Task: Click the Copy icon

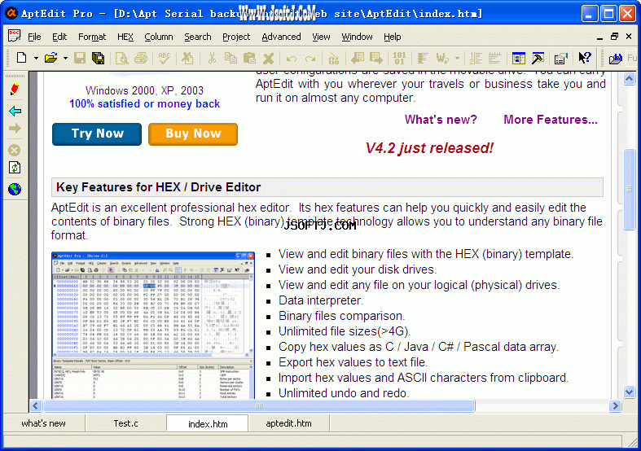Action: 230,58
